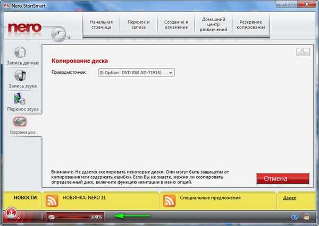Select the Перенос звука audio rip icon
Viewport: 319px width, 226px height.
click(x=20, y=99)
